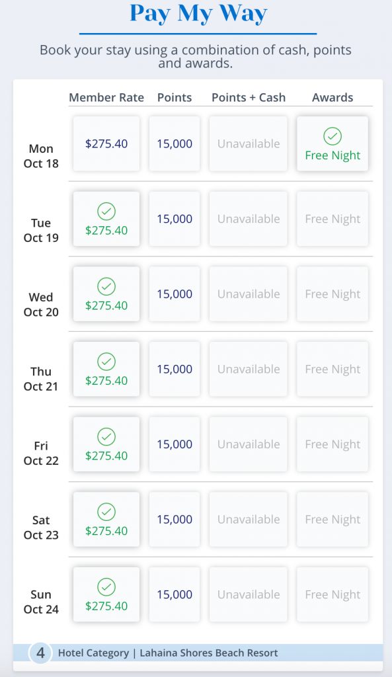
Task: Choose $275.40 member rate for Mon Oct 18
Action: tap(106, 143)
